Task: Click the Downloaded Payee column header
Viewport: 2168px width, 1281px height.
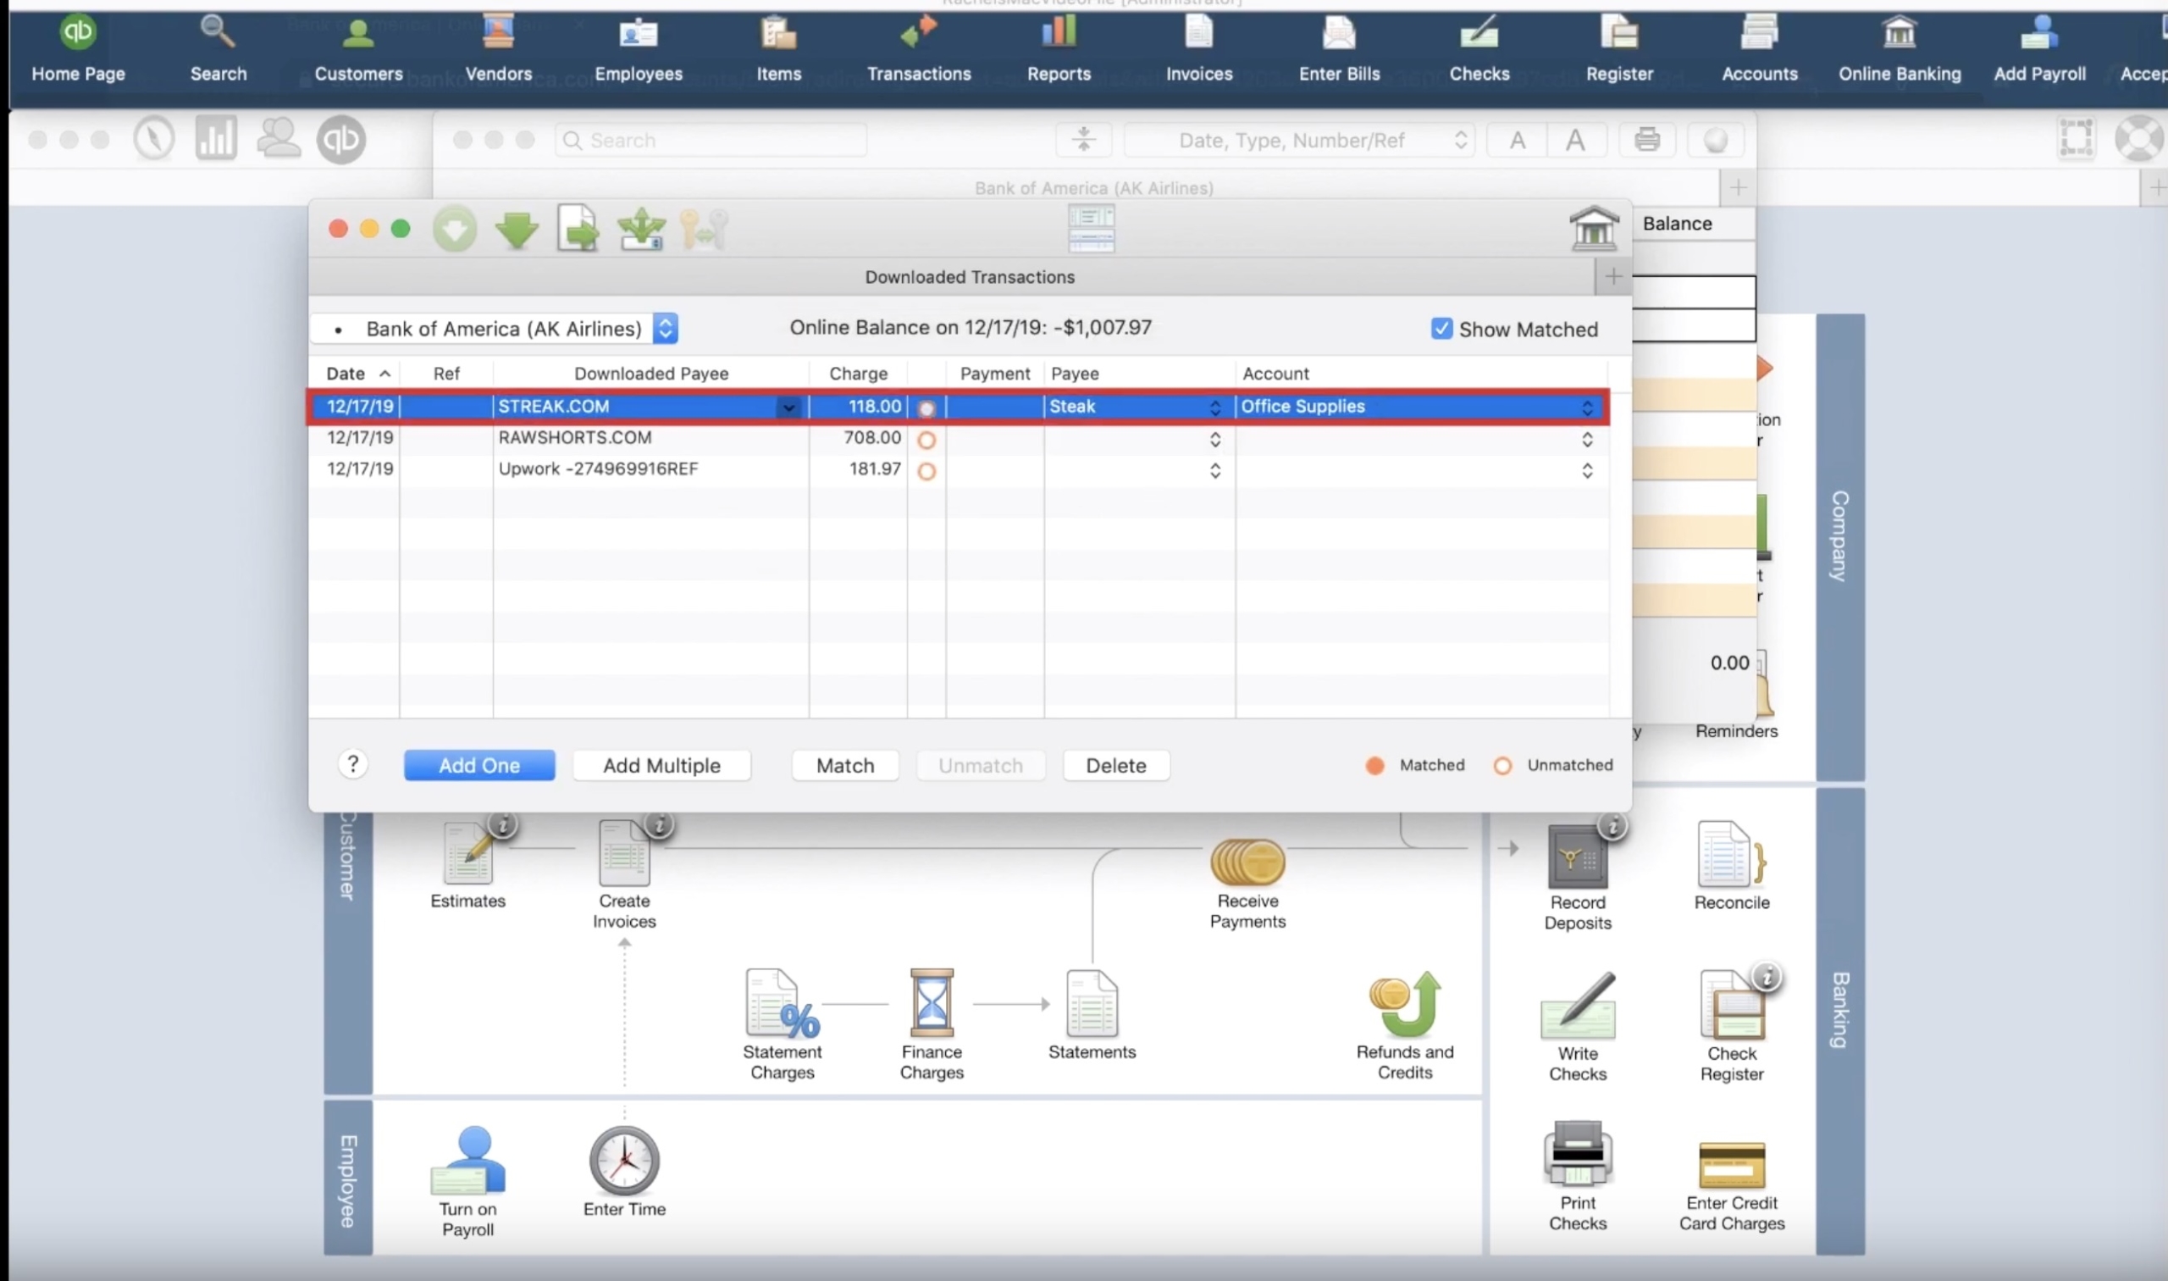Action: click(651, 374)
